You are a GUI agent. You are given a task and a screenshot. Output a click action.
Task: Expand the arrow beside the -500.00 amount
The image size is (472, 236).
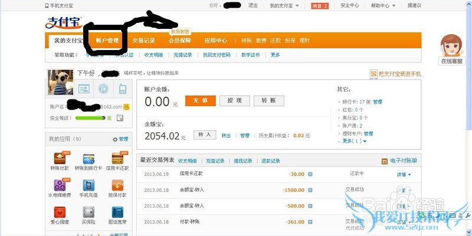tap(310, 206)
